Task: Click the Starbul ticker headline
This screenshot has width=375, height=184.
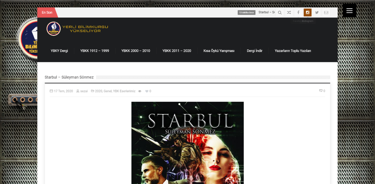Action: click(x=267, y=12)
